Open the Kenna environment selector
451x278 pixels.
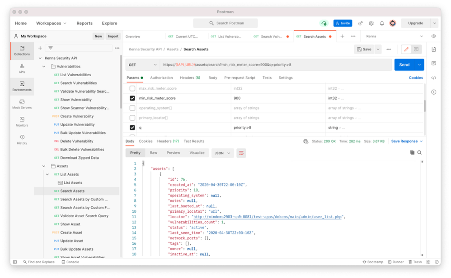(395, 36)
